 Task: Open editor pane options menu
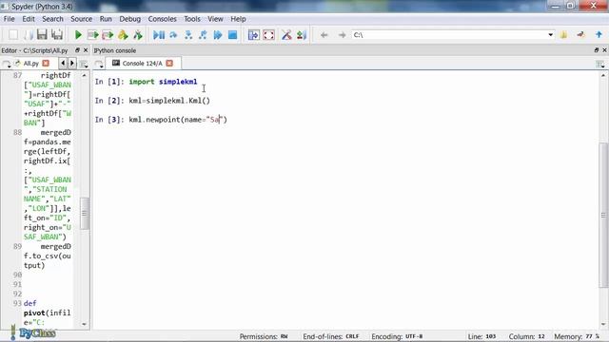84,64
